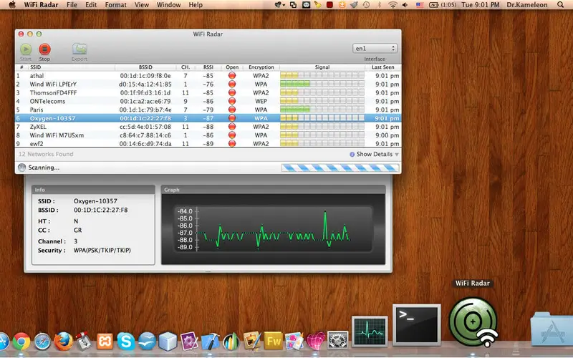Select the ThomsonFD4FFF network

[x=208, y=93]
